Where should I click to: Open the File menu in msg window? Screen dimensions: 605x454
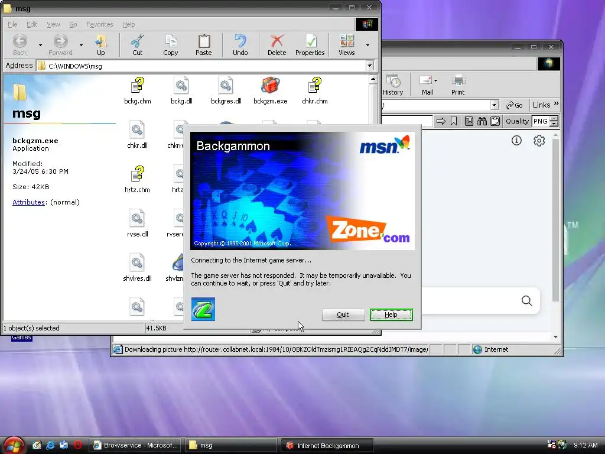click(12, 24)
